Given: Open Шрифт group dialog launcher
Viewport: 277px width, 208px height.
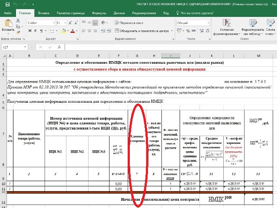Looking at the screenshot, I should click(x=77, y=39).
